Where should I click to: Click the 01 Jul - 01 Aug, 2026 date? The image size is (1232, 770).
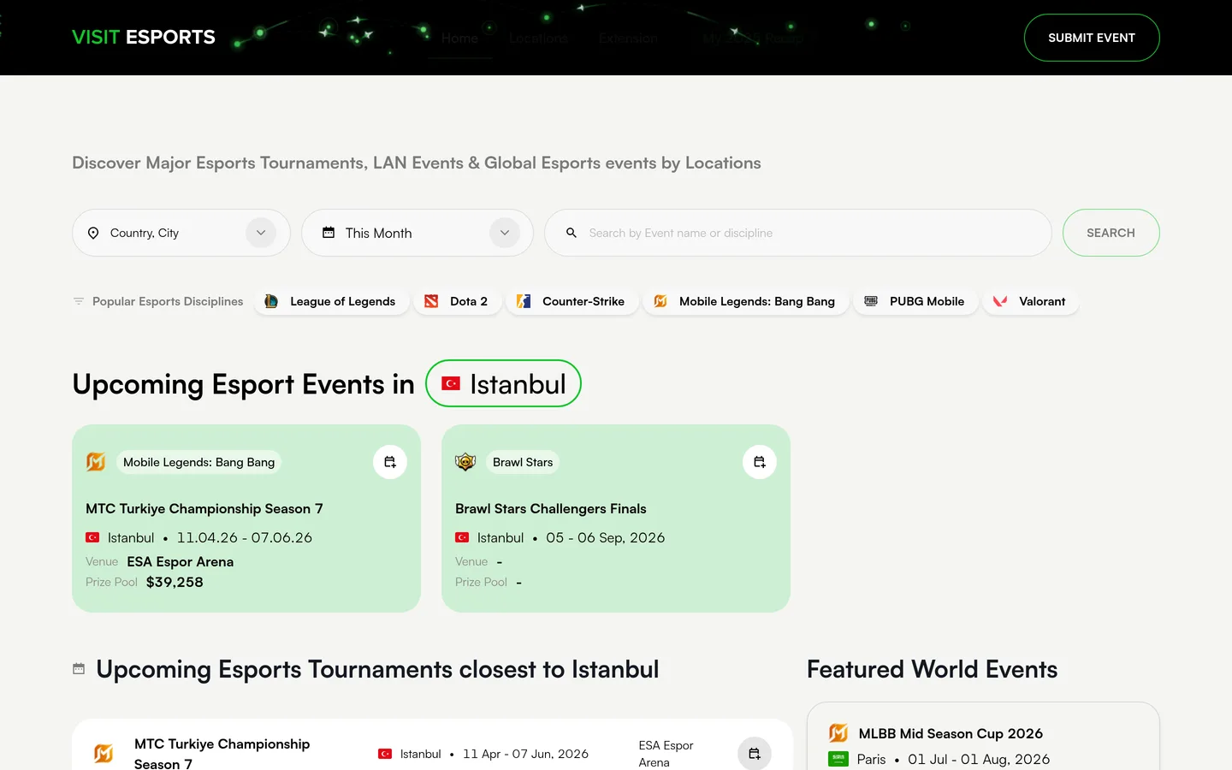tap(979, 759)
